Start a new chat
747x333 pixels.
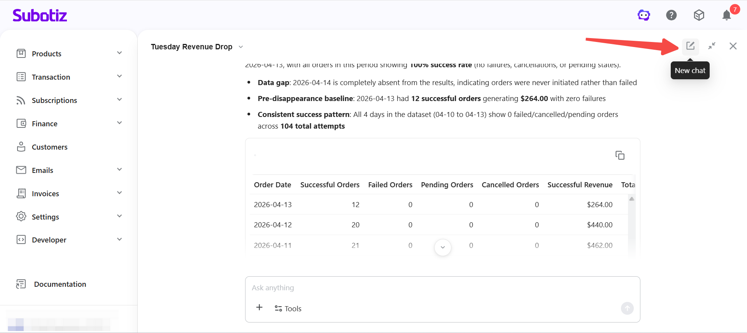pos(690,46)
